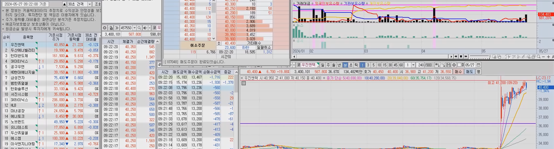Select the 월 monthly chart period
Image resolution: width=554 pixels, height=149 pixels.
pyautogui.click(x=334, y=65)
